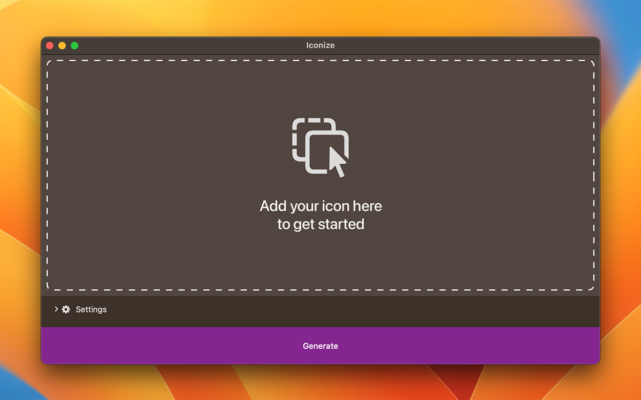Minimize the window using the yellow button
The width and height of the screenshot is (641, 400).
(62, 46)
